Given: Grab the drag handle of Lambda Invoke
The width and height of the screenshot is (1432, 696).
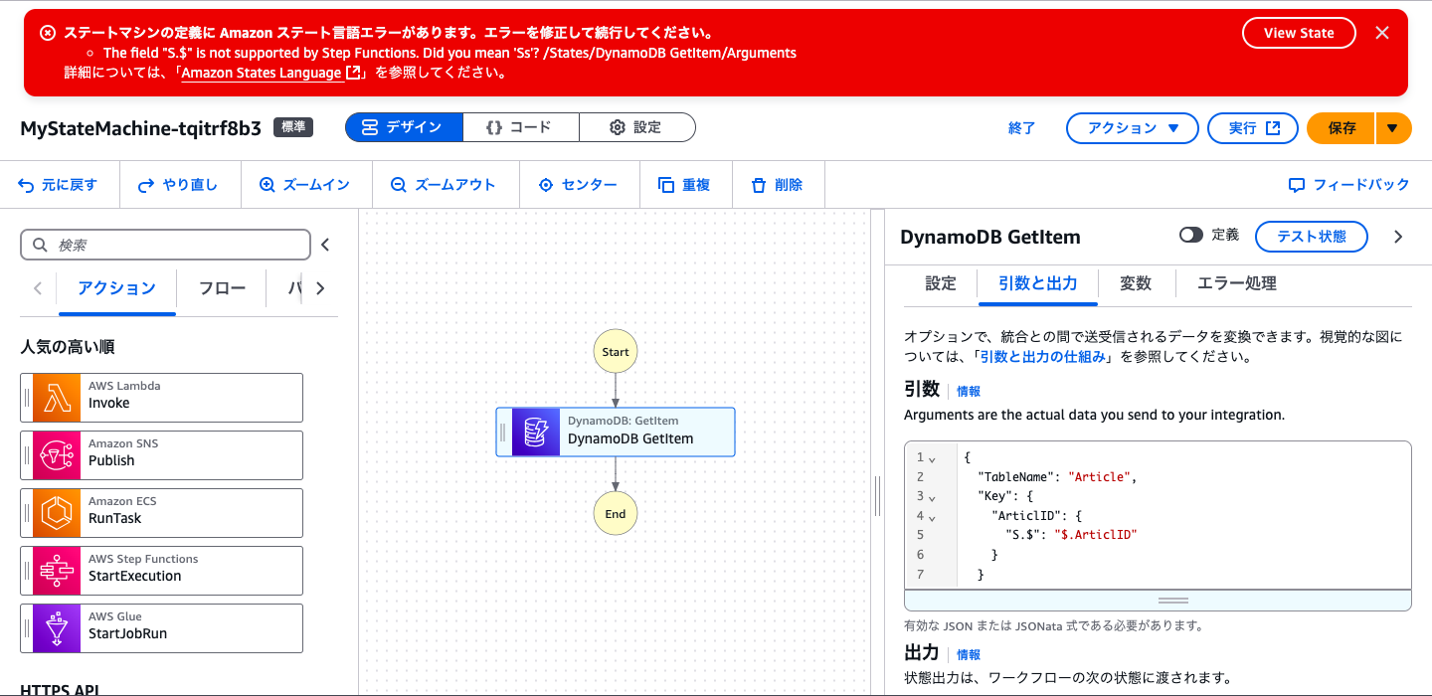Looking at the screenshot, I should 27,398.
